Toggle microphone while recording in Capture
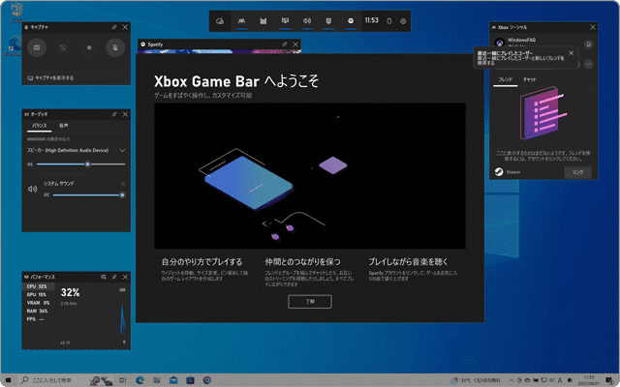The width and height of the screenshot is (620, 387). [x=115, y=47]
